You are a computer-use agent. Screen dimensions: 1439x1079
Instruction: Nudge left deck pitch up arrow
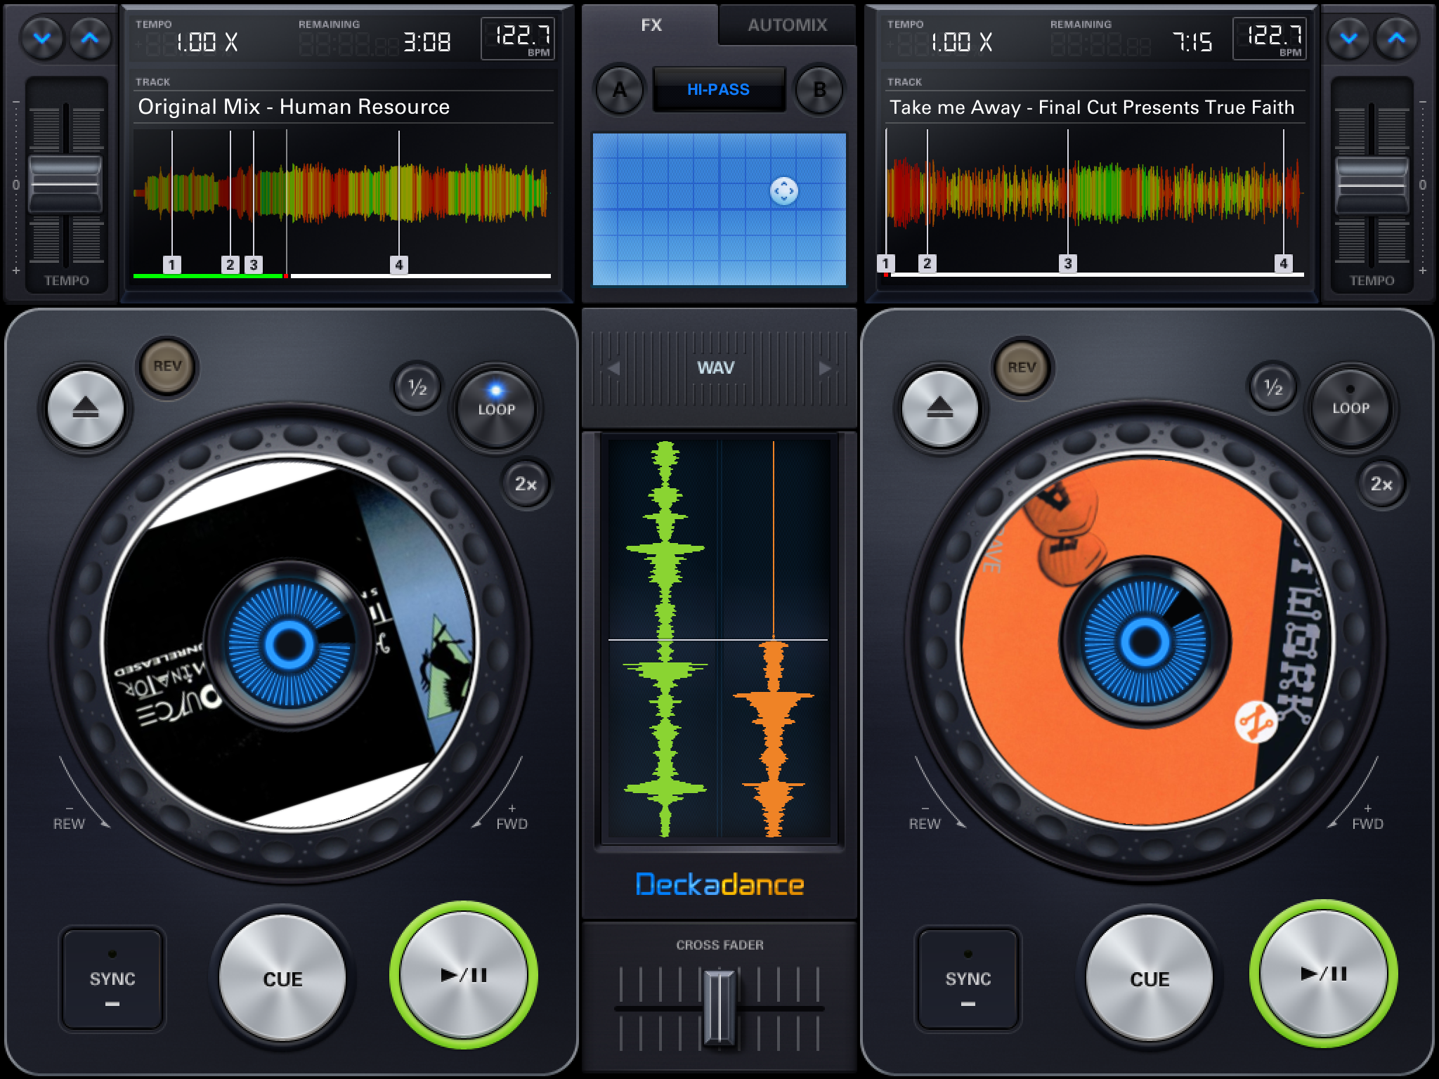tap(90, 38)
